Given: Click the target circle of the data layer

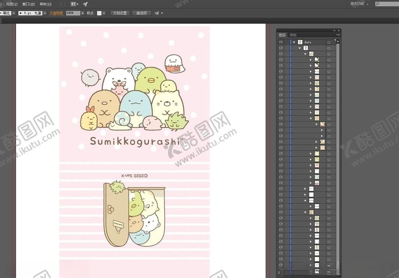Looking at the screenshot, I should point(329,42).
